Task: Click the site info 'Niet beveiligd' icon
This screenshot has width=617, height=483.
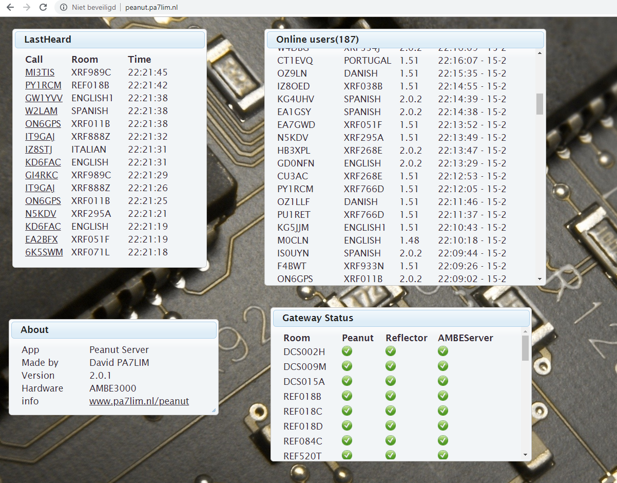Action: click(64, 7)
